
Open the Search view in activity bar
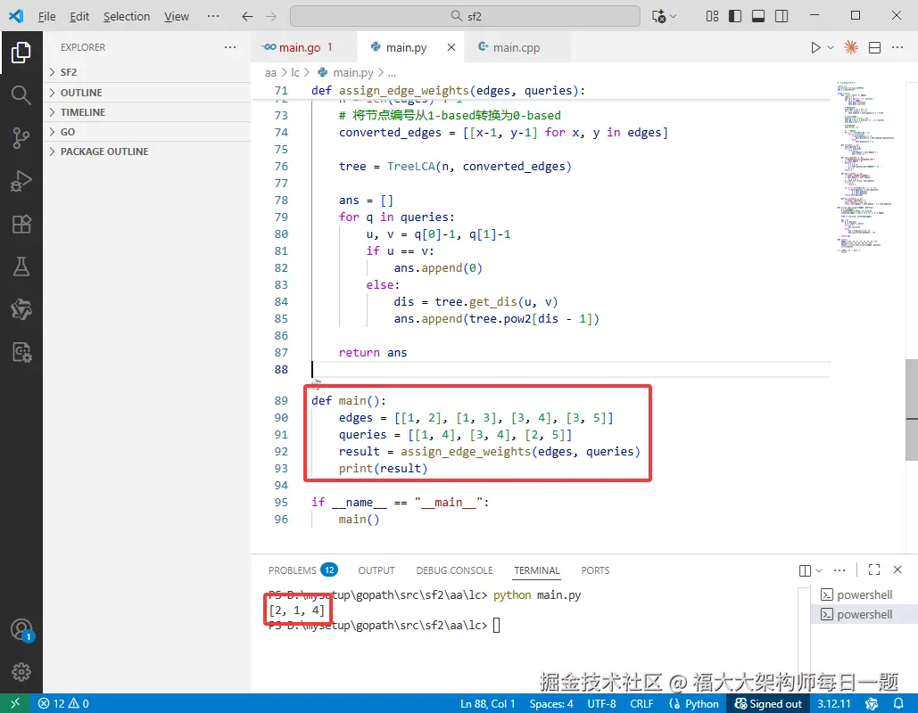(x=21, y=94)
